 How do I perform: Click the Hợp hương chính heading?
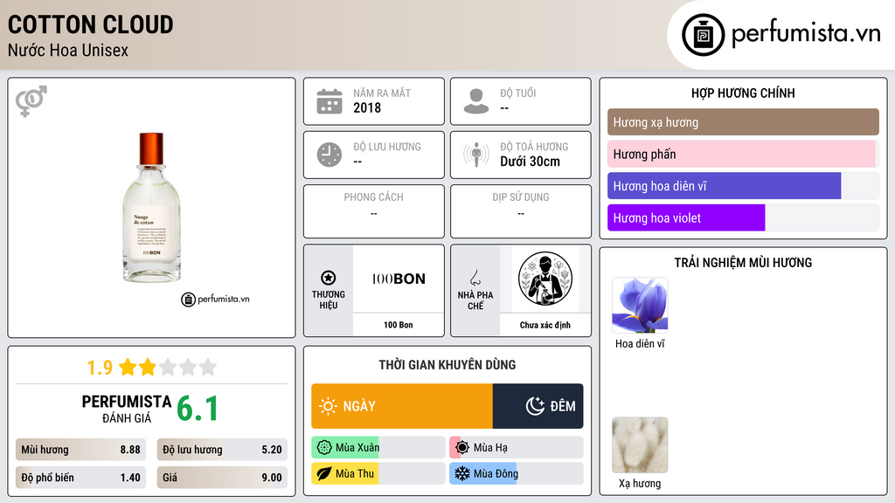point(743,93)
